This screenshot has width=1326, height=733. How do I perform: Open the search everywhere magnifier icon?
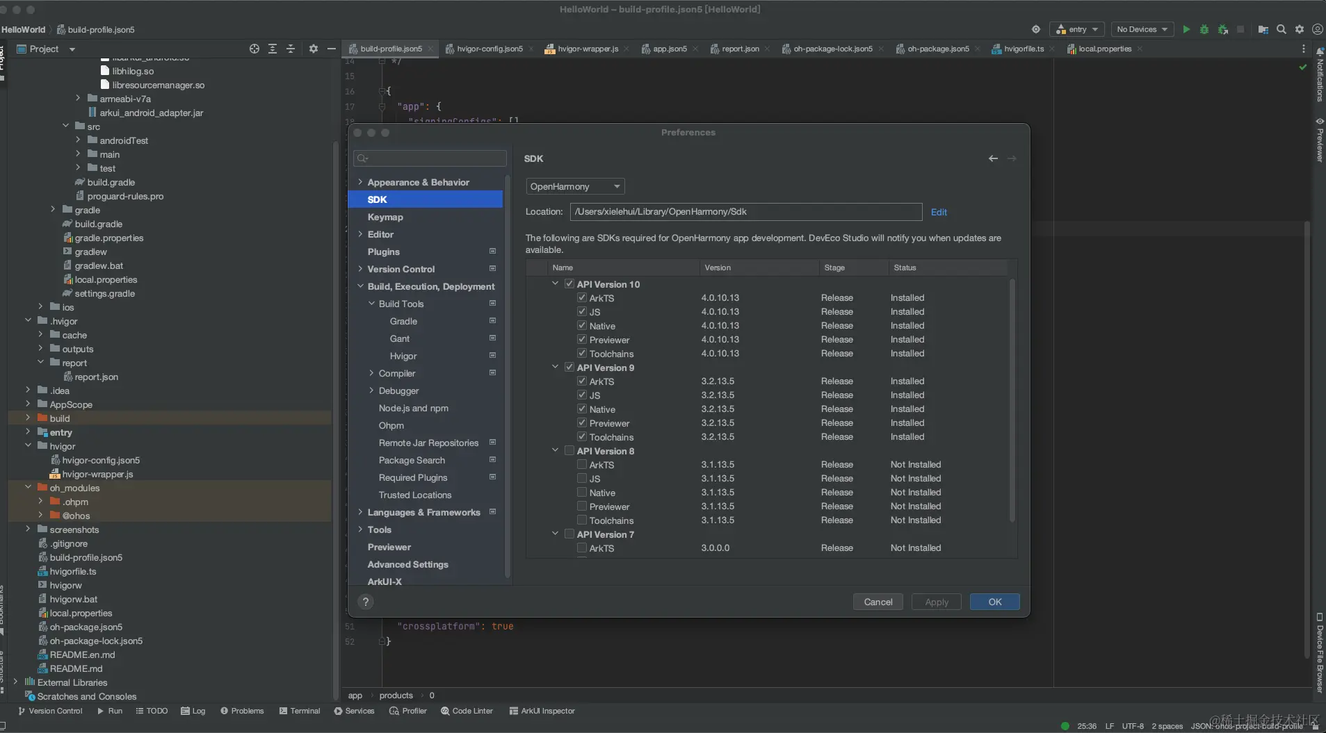point(1281,29)
